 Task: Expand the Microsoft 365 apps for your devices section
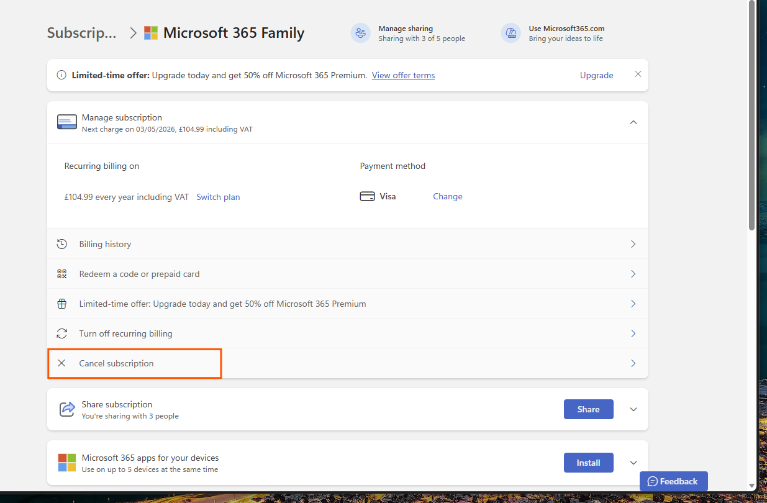pos(633,462)
